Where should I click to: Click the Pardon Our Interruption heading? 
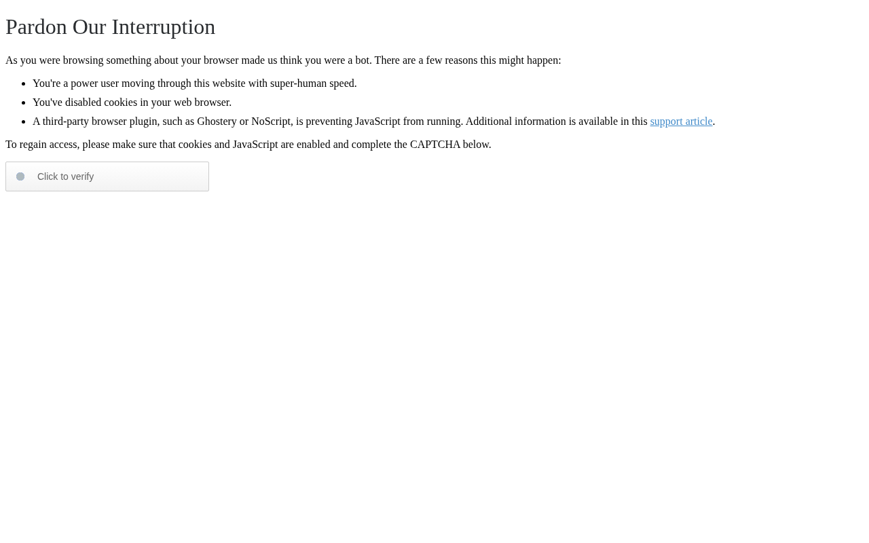coord(110,27)
